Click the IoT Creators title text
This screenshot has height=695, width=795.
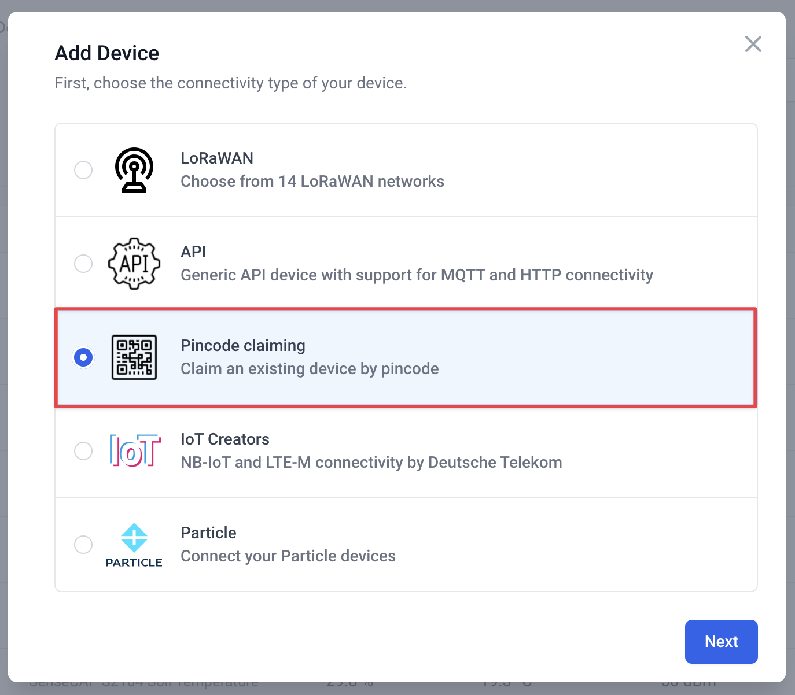(x=225, y=439)
